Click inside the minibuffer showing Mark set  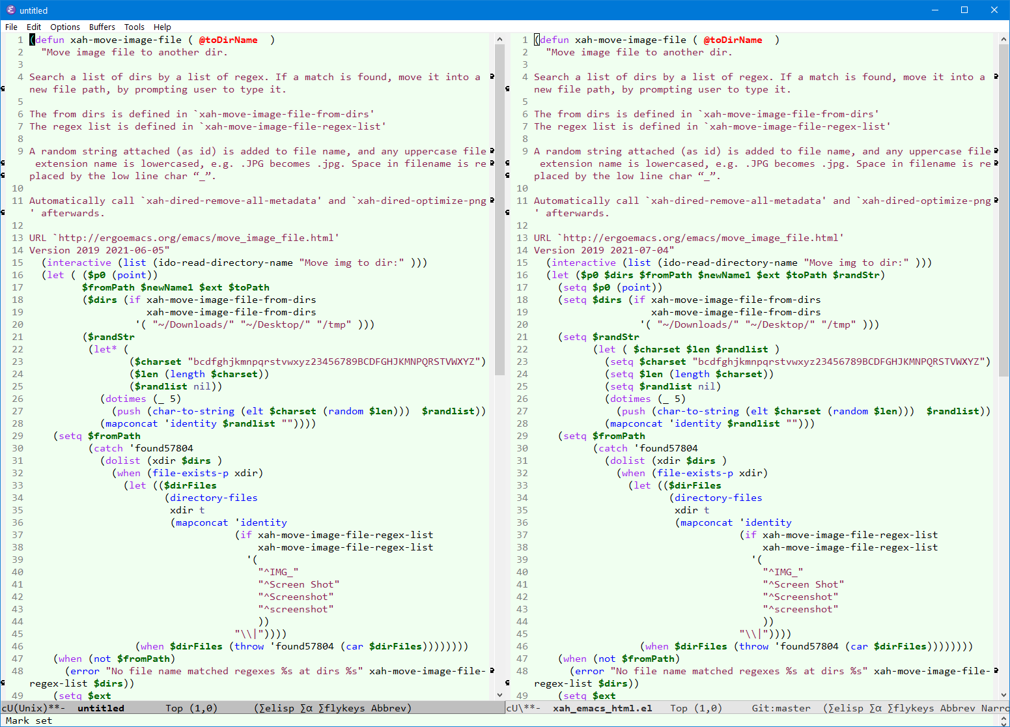tap(29, 720)
